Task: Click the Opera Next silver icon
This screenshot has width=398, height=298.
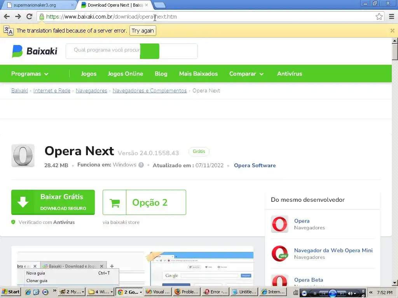Action: [23, 156]
